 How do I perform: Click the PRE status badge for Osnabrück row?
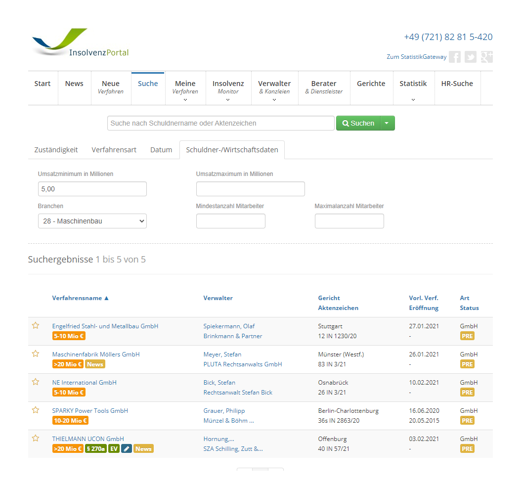point(467,393)
